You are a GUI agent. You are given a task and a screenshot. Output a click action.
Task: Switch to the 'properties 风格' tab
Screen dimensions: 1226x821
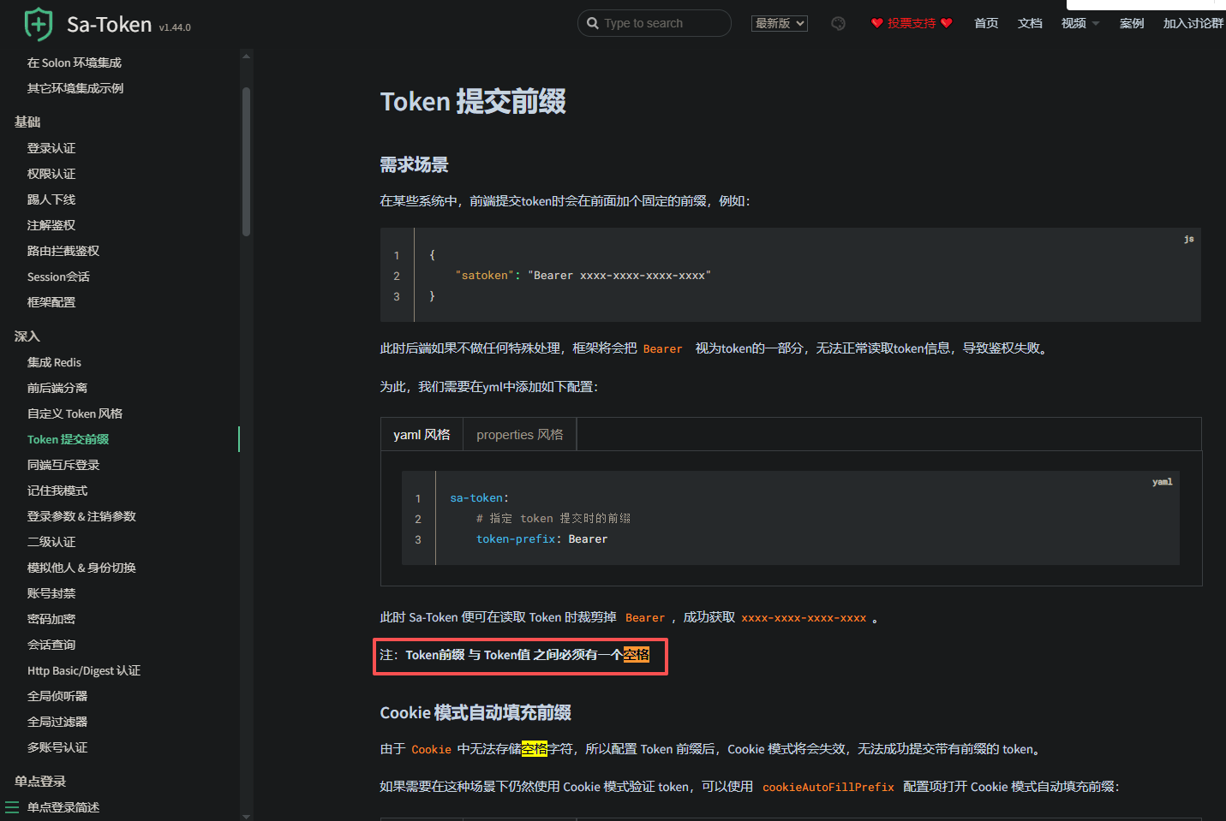pos(520,434)
